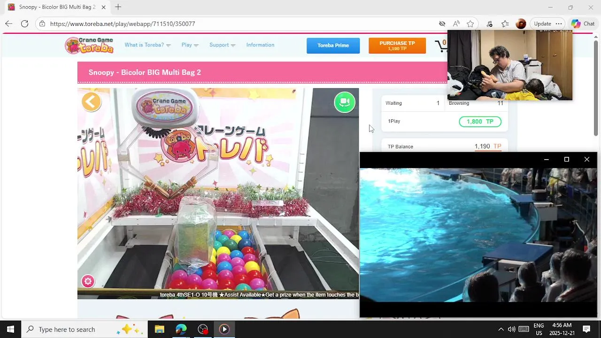Open OBS Studio from the taskbar
This screenshot has width=601, height=338.
click(x=203, y=329)
